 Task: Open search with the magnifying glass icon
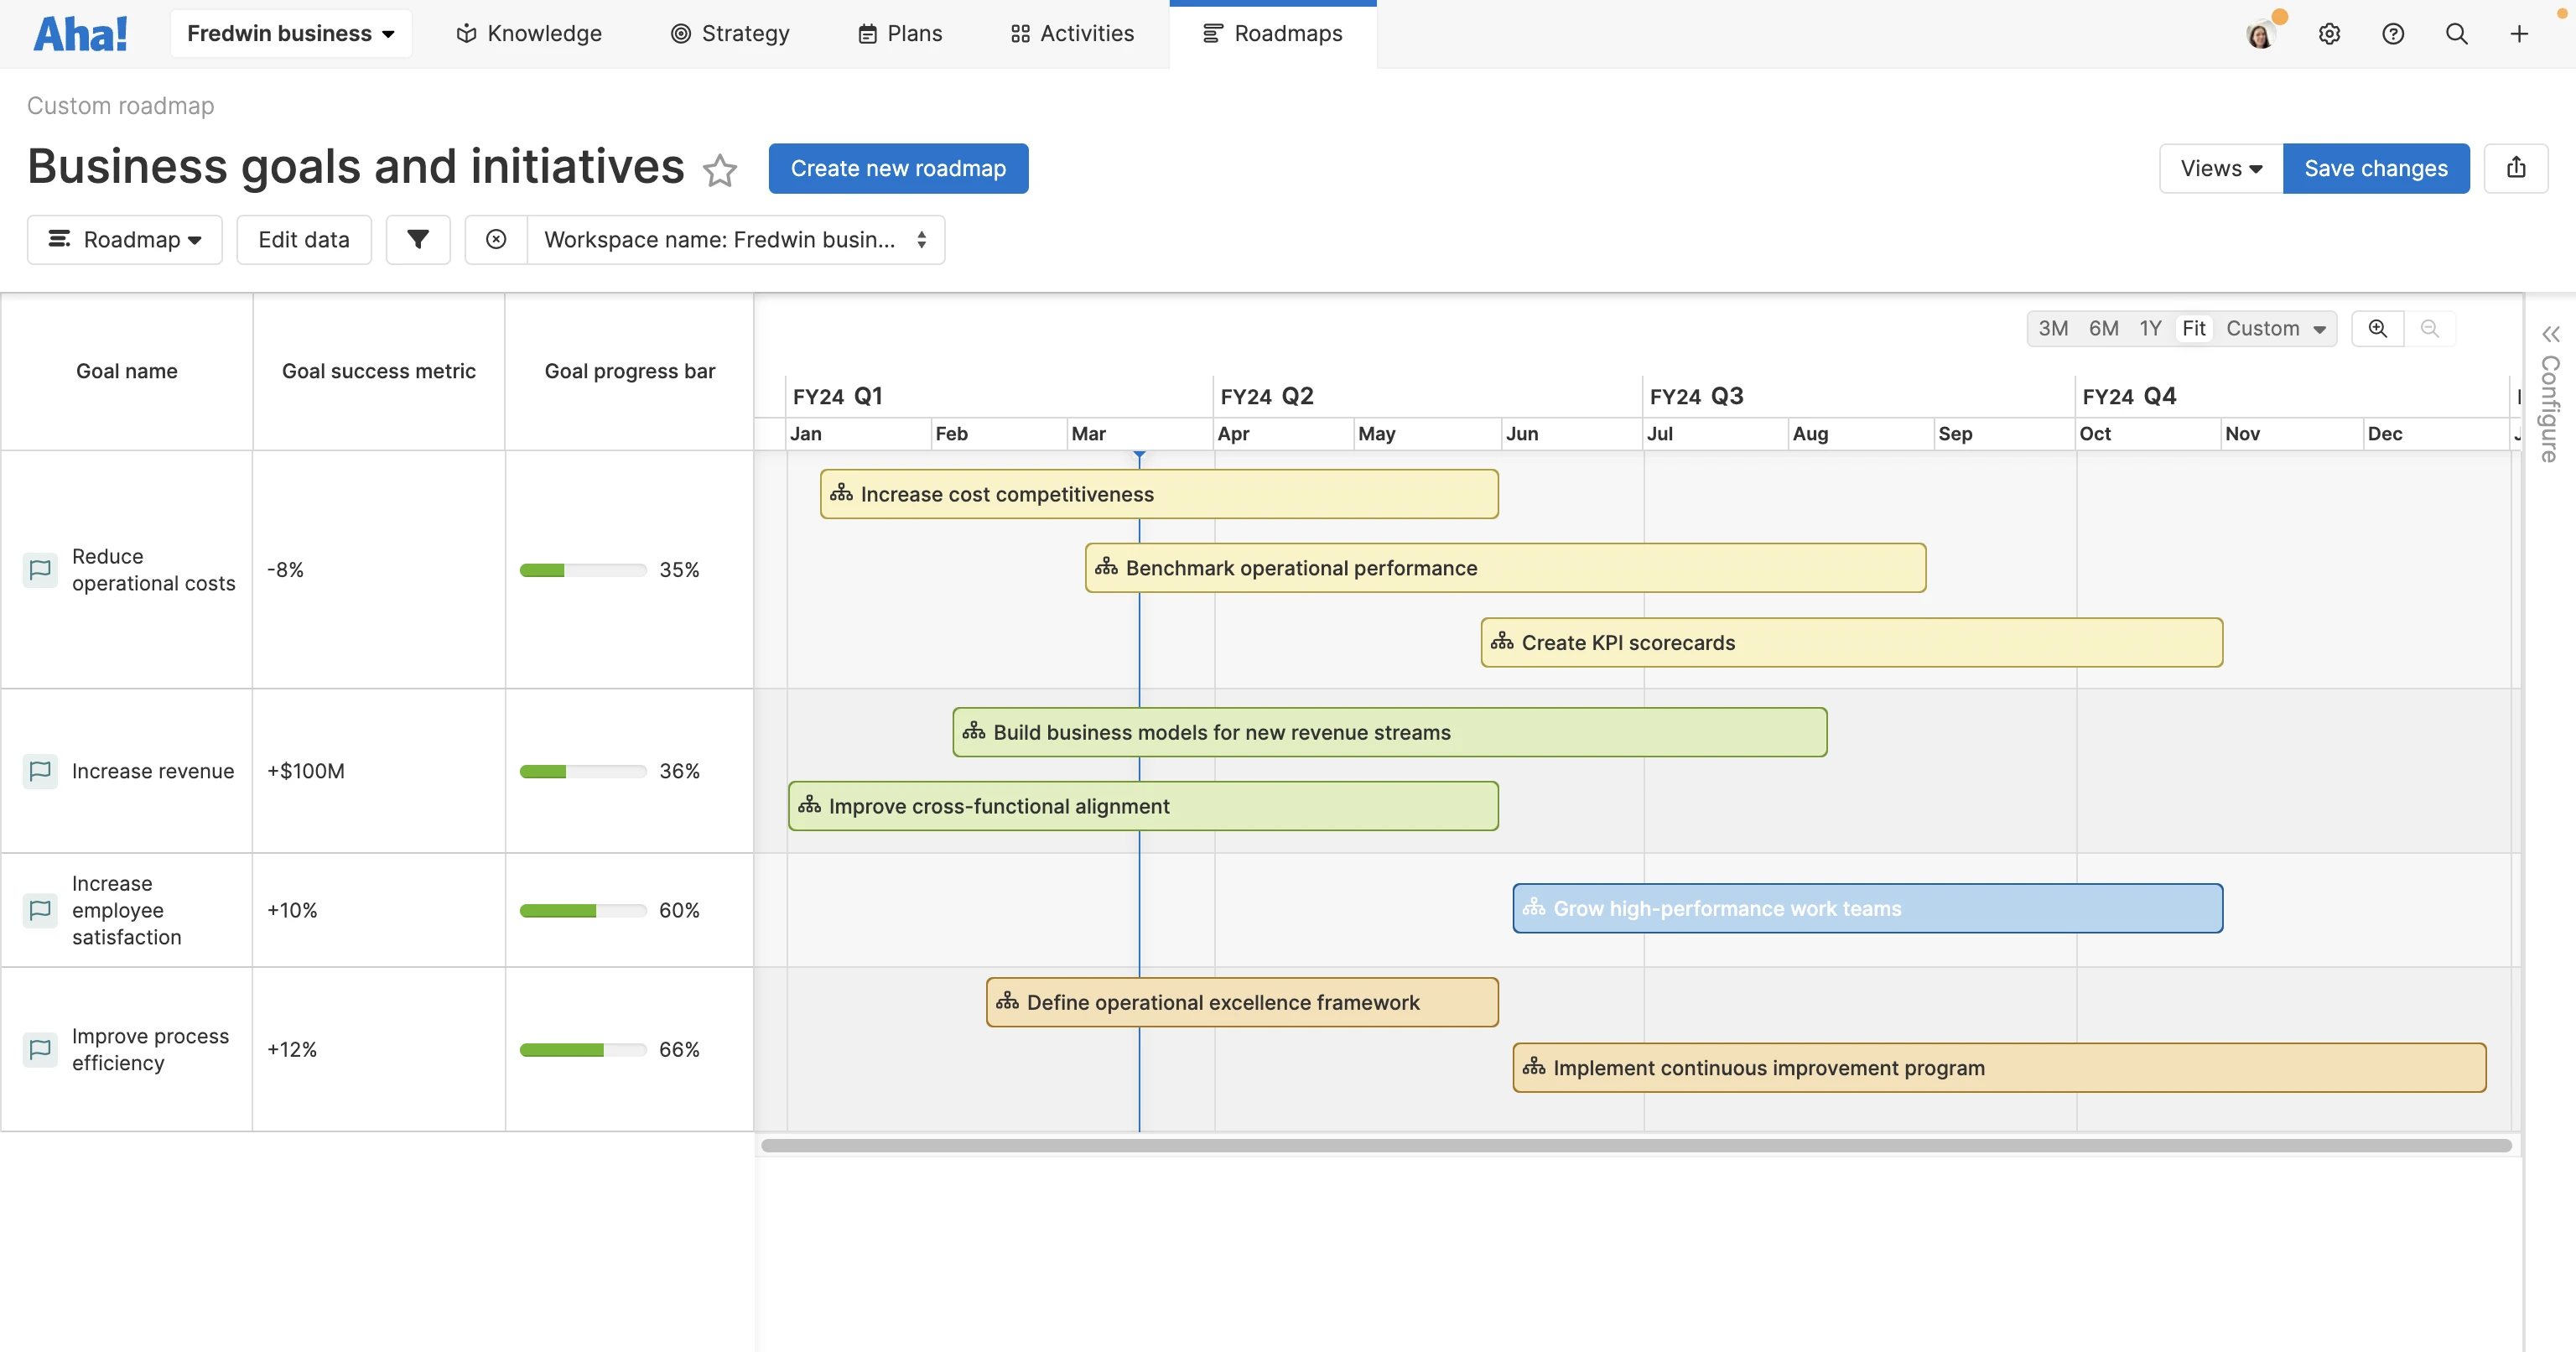[x=2458, y=33]
